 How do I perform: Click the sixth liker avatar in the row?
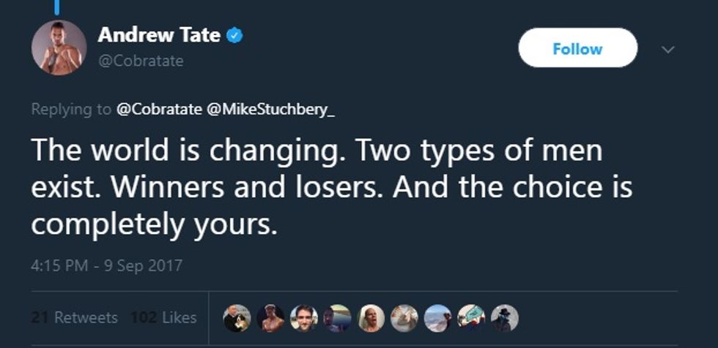click(404, 317)
